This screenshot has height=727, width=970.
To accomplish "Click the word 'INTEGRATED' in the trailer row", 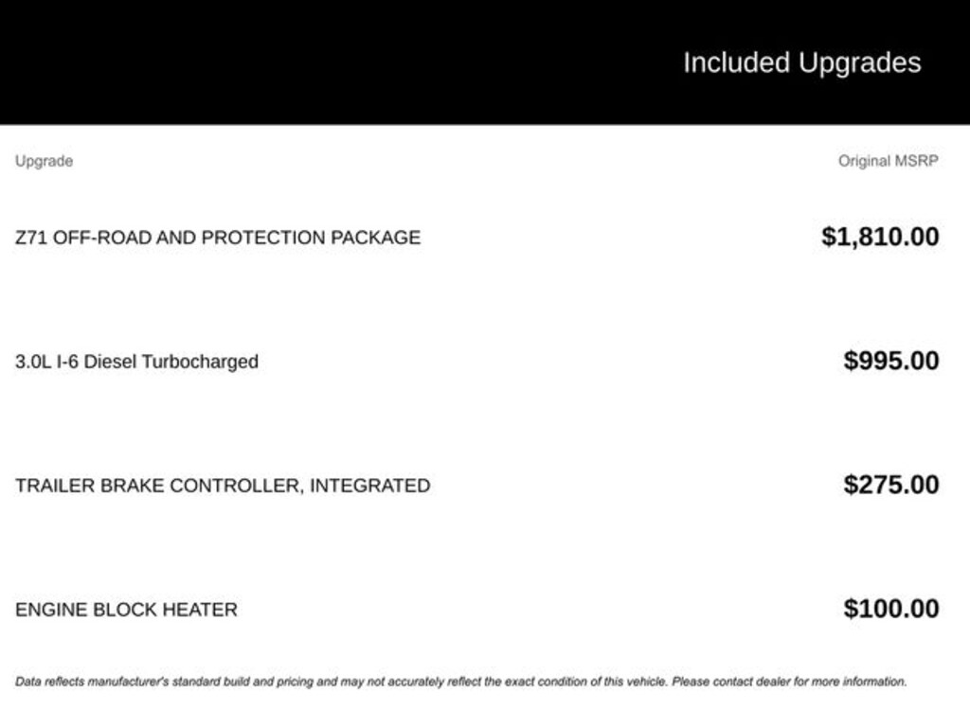I will (x=370, y=486).
